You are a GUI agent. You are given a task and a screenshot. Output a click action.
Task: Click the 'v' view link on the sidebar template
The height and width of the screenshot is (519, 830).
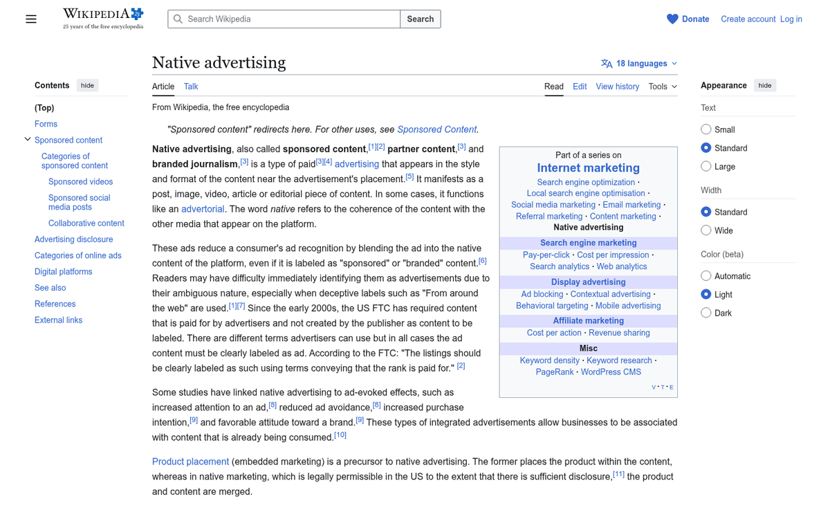tap(653, 387)
